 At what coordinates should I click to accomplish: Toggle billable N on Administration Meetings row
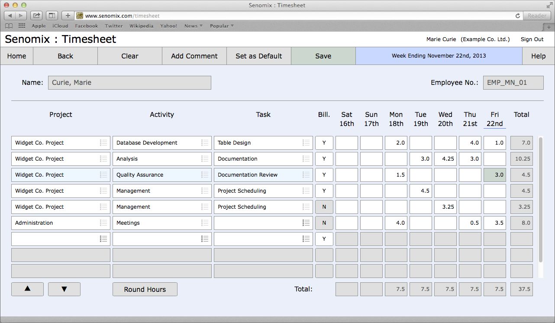[x=324, y=223]
